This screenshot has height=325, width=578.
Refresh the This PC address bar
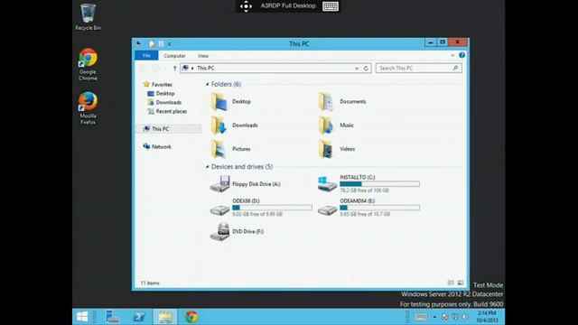[366, 69]
